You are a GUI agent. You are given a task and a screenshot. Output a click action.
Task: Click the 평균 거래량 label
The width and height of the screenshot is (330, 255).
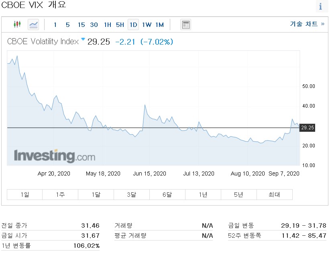[130, 235]
